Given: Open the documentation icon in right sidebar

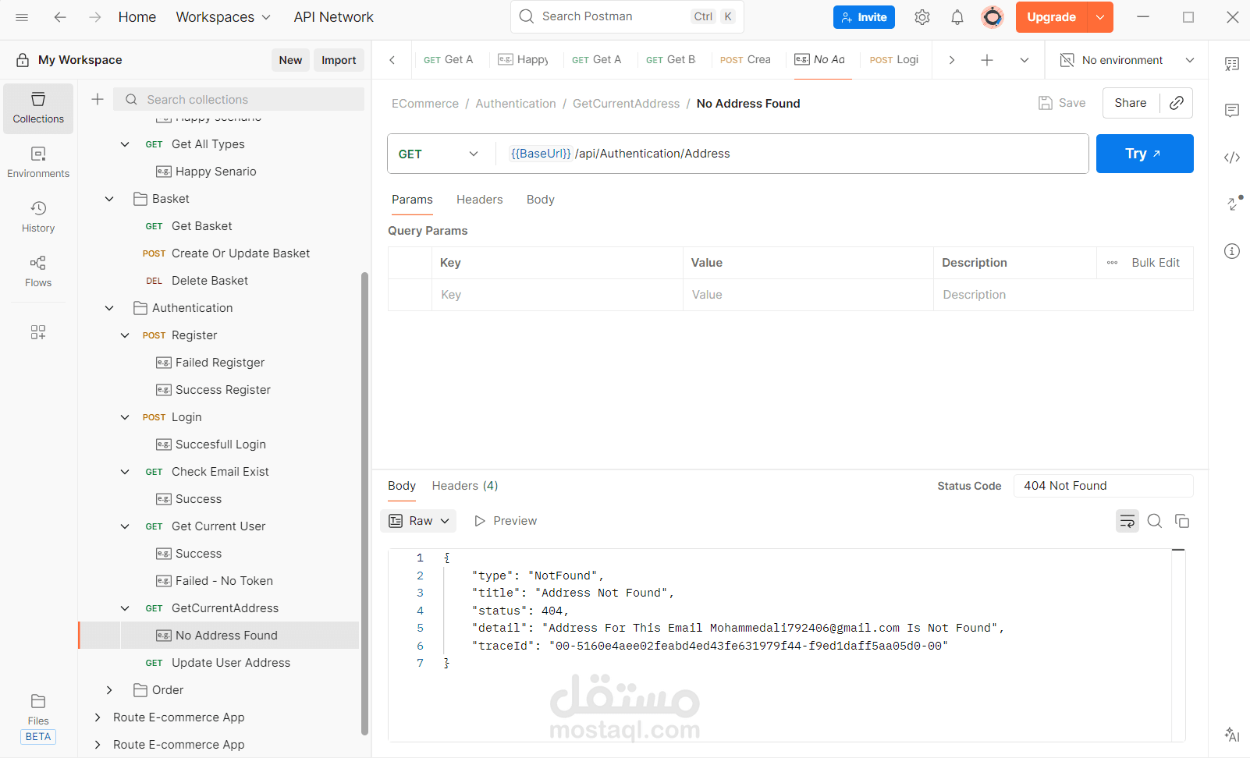Looking at the screenshot, I should (1232, 64).
